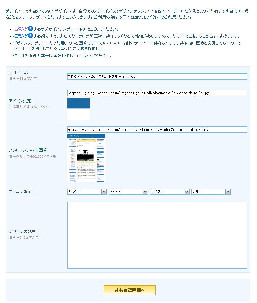Image resolution: width=257 pixels, height=303 pixels.
Task: Click into the デザインの説明 text area
Action: [x=157, y=235]
